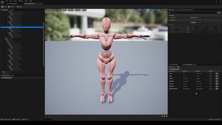Click Add New Solver button
222x125 pixels.
pos(7,78)
